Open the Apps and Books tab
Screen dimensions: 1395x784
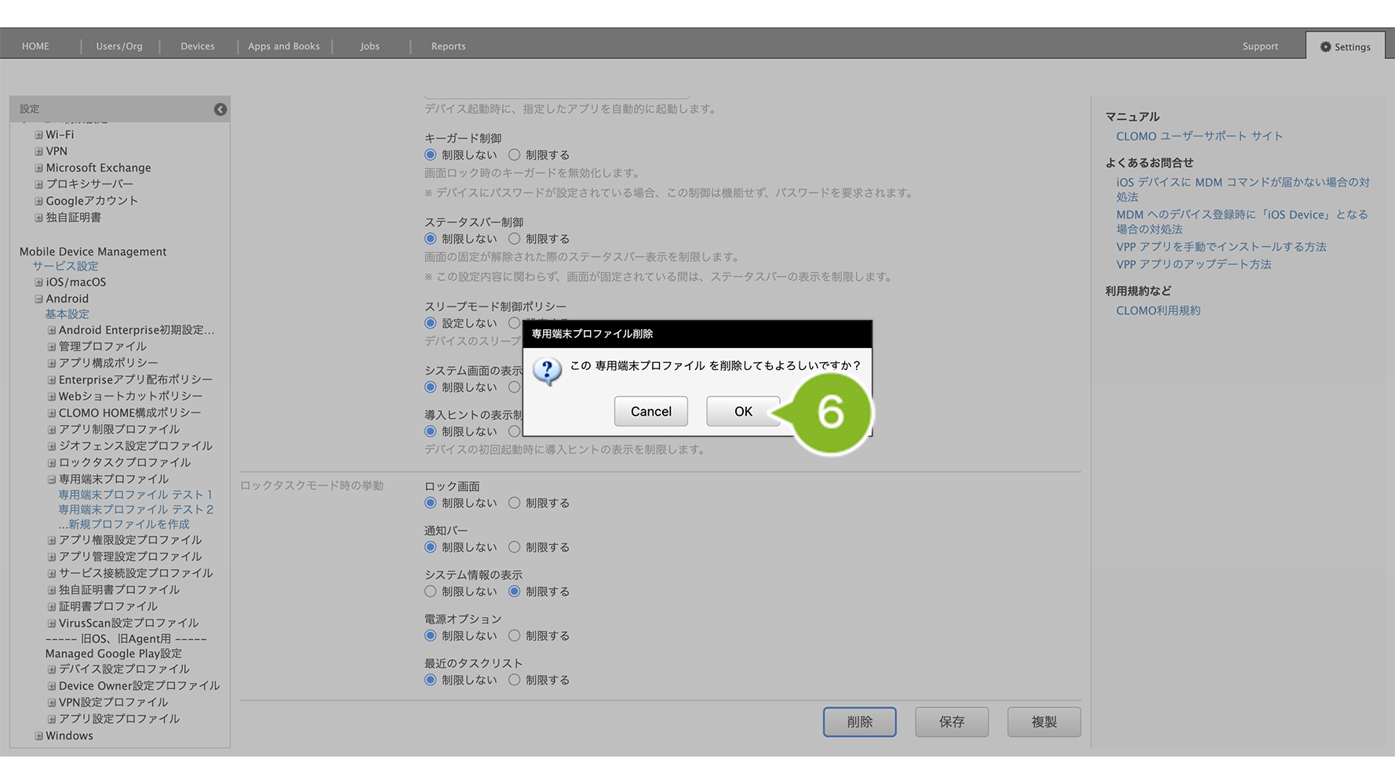point(283,46)
